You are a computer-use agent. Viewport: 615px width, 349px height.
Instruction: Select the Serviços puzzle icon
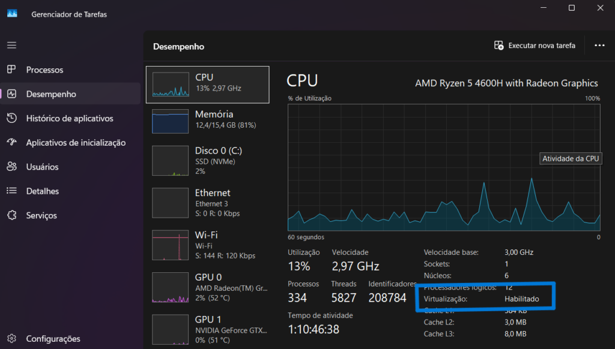[x=11, y=215]
